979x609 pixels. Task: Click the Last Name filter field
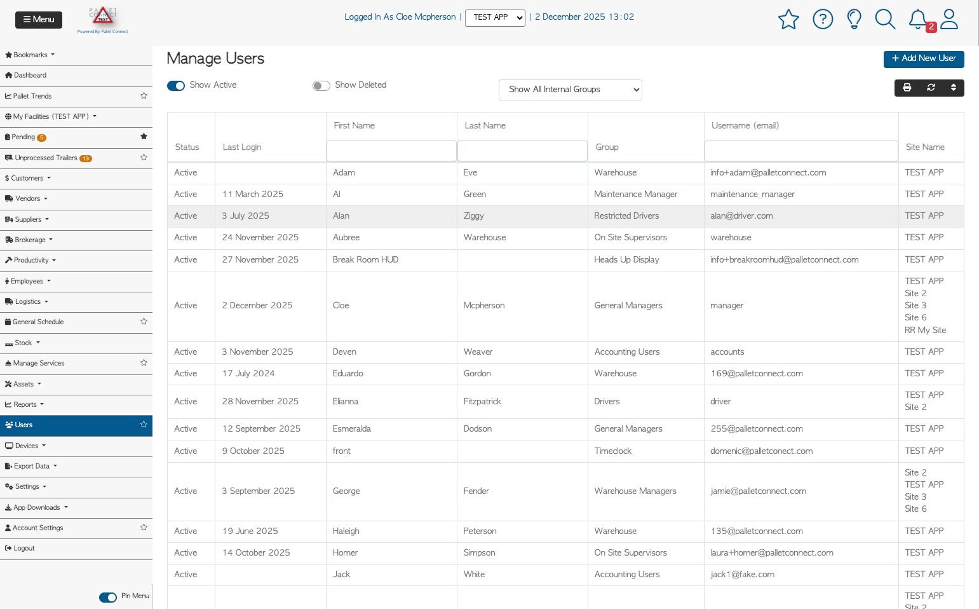click(x=522, y=151)
